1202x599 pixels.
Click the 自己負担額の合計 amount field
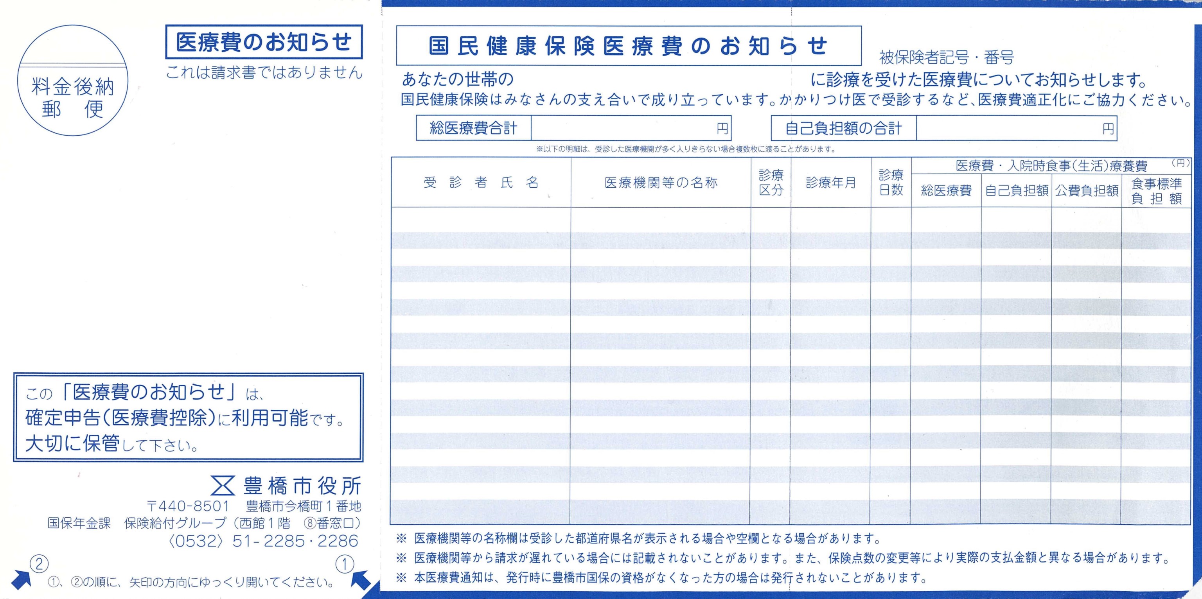point(1017,128)
